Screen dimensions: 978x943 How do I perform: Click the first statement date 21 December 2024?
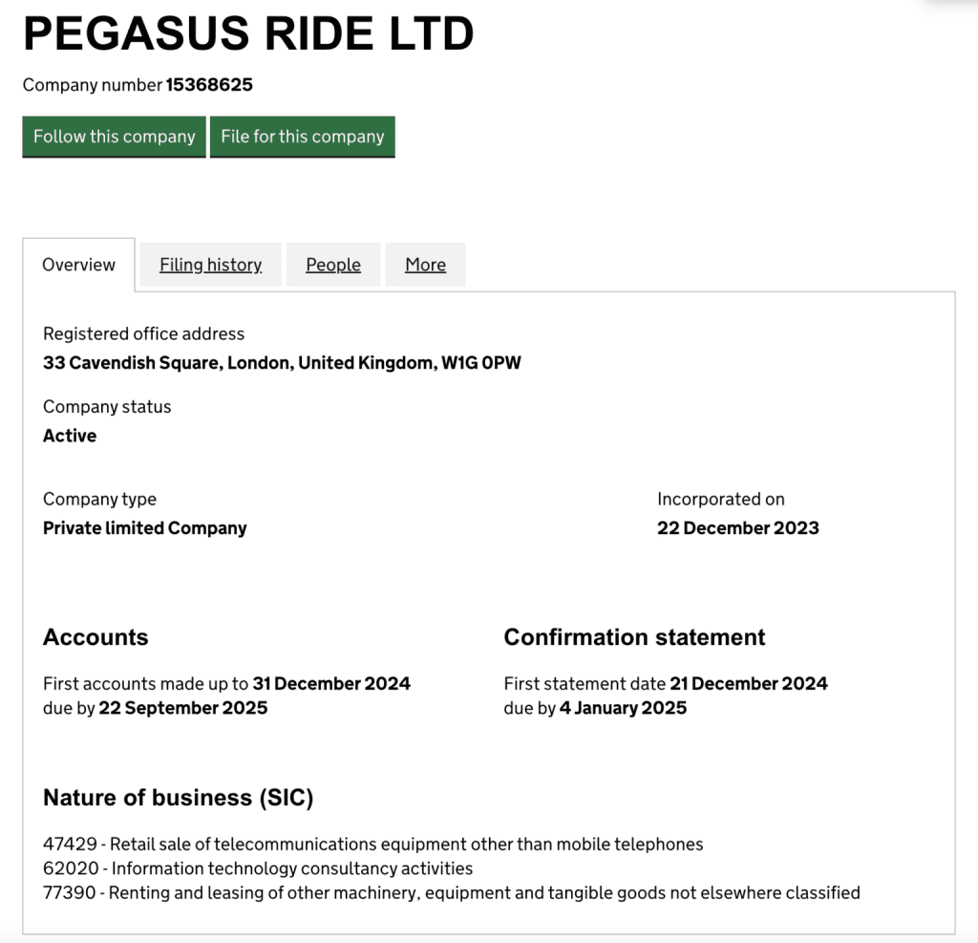click(748, 683)
